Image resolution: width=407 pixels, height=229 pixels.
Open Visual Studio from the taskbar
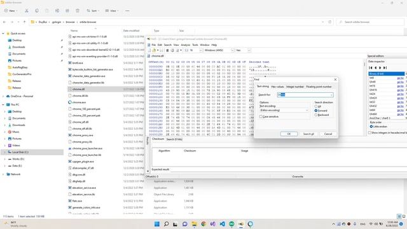pyautogui.click(x=213, y=224)
